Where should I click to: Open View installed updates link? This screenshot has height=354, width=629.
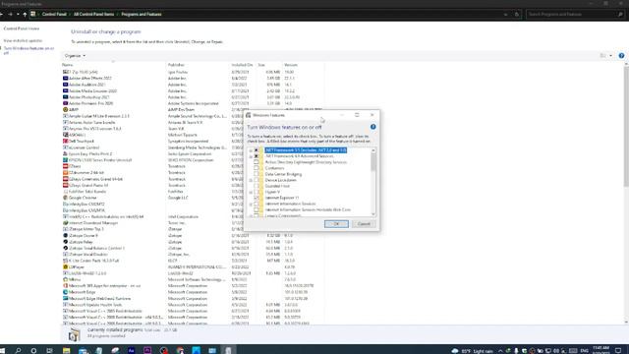23,40
